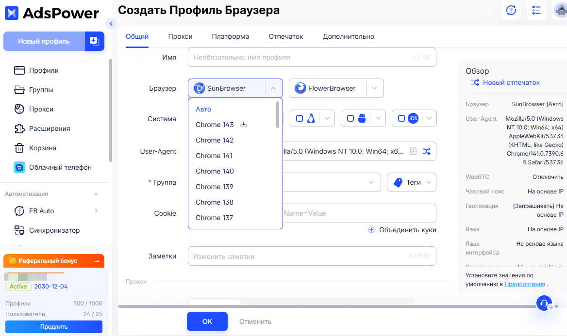567x336 pixels.
Task: Select Chrome 142 from the list
Action: (215, 140)
